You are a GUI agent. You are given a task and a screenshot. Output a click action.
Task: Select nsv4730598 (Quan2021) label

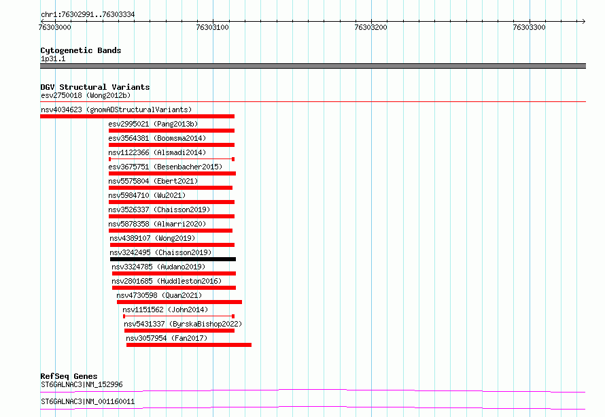click(159, 295)
